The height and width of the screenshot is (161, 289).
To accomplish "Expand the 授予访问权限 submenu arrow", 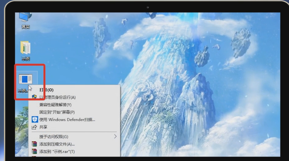I will [x=115, y=136].
